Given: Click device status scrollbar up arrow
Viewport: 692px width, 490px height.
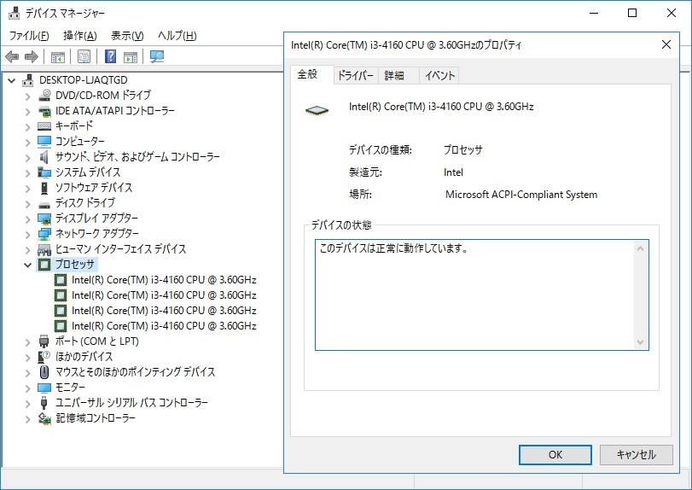Looking at the screenshot, I should click(640, 248).
